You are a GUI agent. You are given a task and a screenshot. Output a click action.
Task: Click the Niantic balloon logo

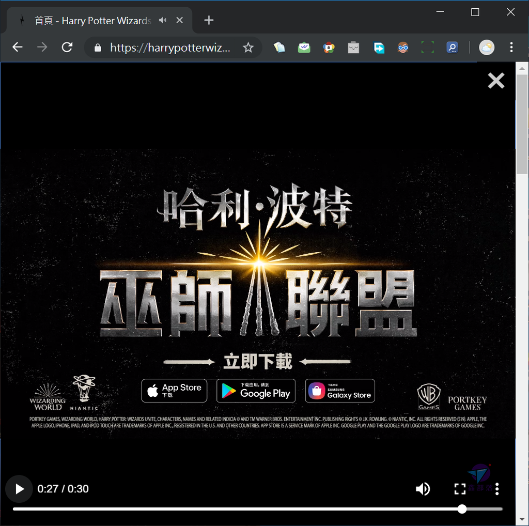[84, 392]
